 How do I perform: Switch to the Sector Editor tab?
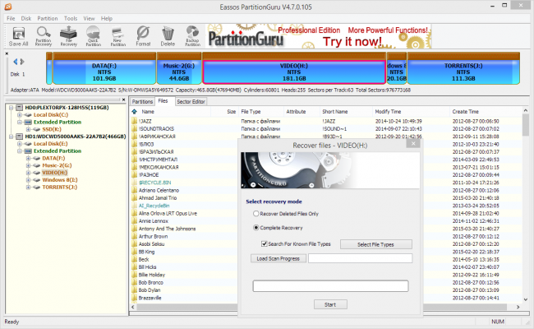191,102
